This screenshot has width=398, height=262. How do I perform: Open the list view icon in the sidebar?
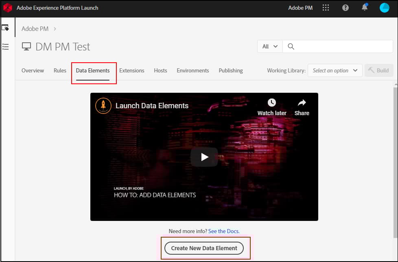[5, 46]
